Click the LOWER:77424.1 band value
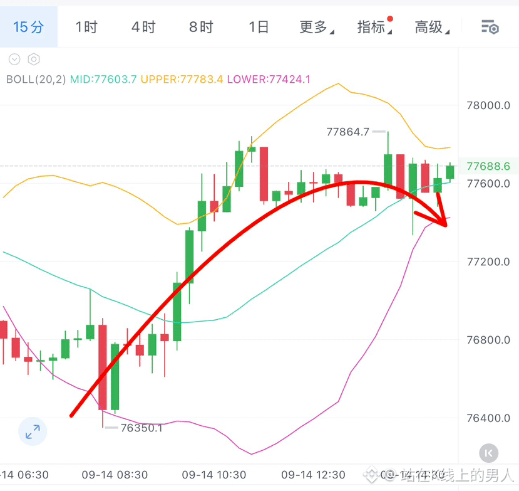 [x=269, y=79]
